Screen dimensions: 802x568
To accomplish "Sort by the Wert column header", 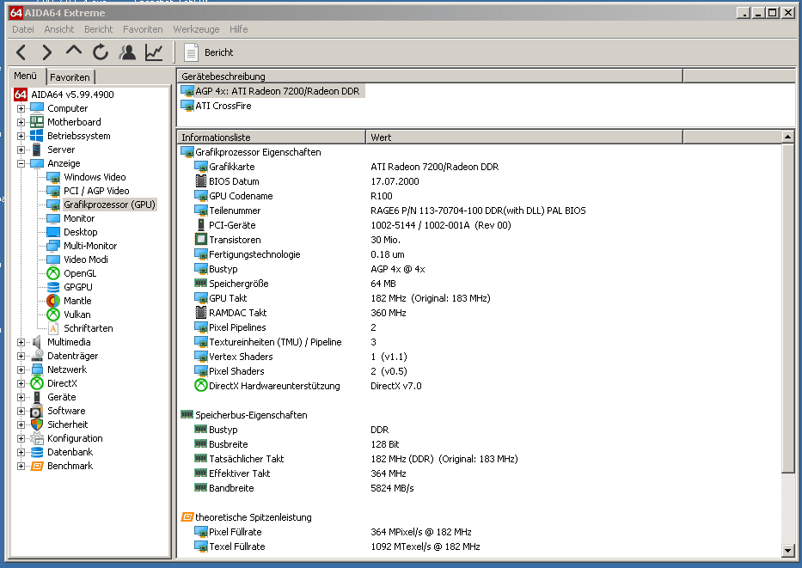I will click(524, 137).
